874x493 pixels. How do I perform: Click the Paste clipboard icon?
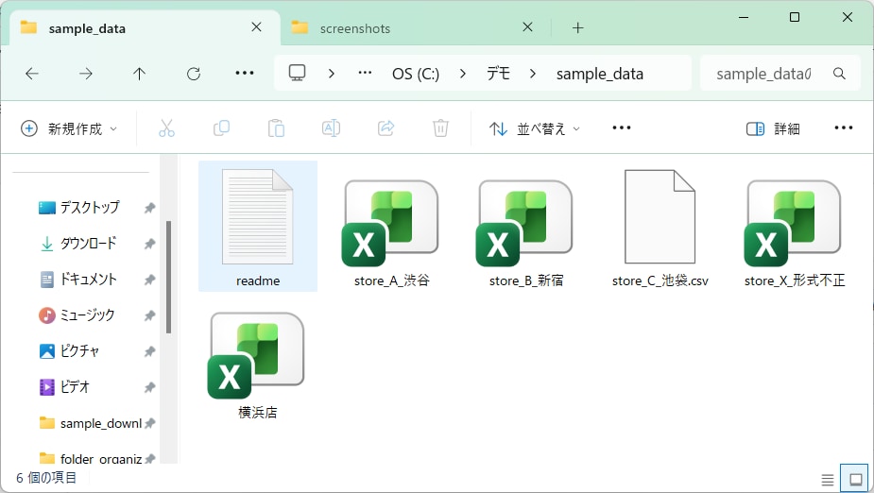point(276,128)
